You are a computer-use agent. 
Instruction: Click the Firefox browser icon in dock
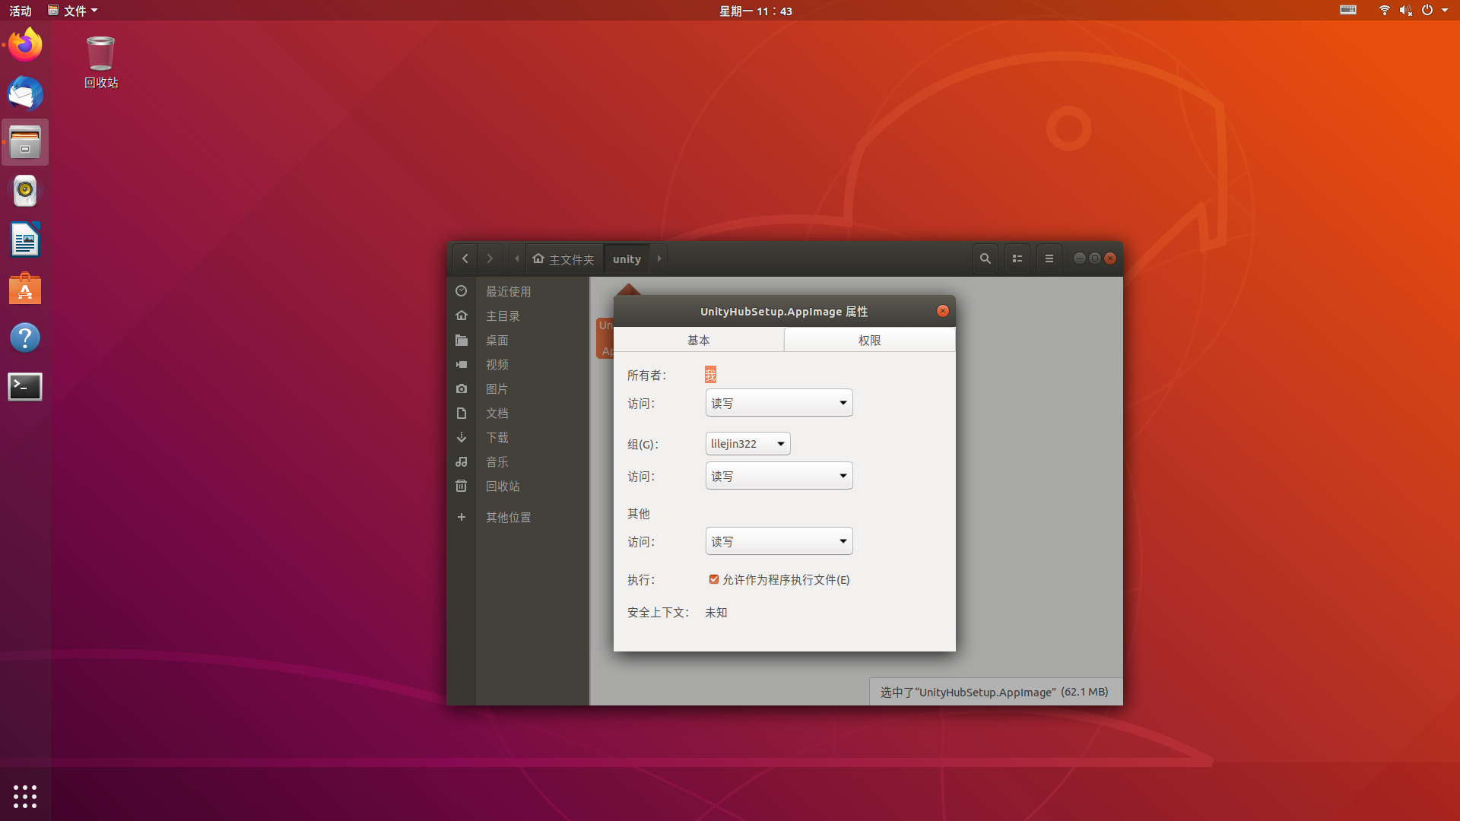[x=25, y=45]
